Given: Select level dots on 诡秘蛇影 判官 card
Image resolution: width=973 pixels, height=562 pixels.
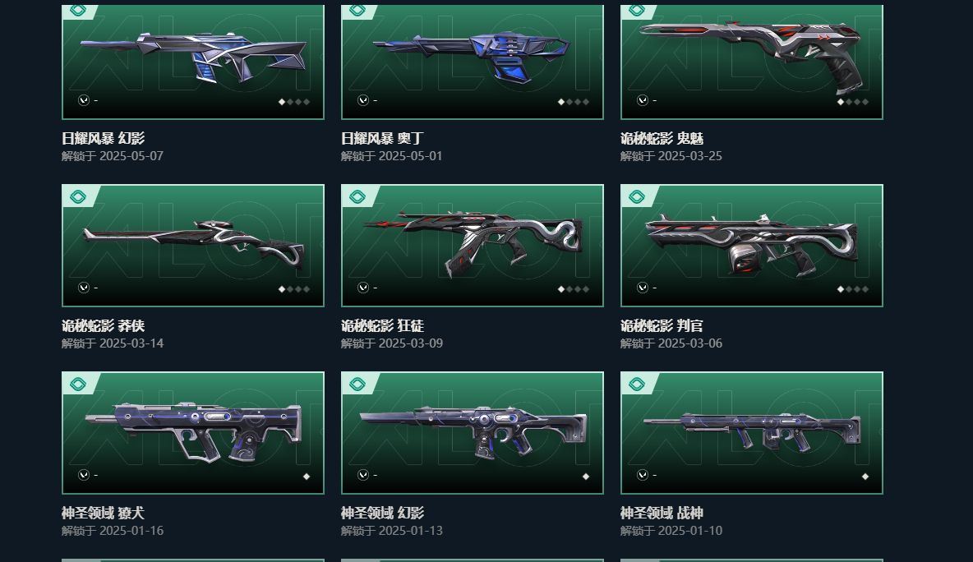Looking at the screenshot, I should 853,289.
